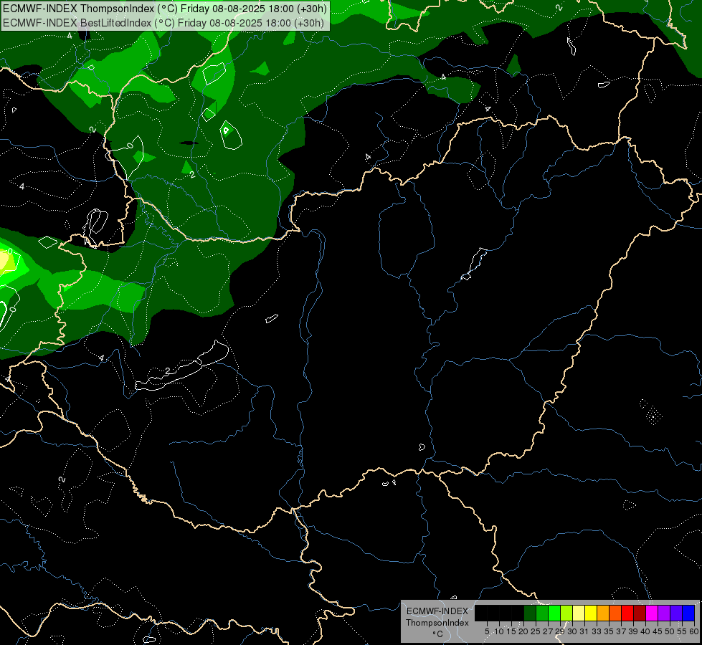Select the bright green 27-29 legend swatch
This screenshot has width=702, height=645.
click(x=554, y=613)
